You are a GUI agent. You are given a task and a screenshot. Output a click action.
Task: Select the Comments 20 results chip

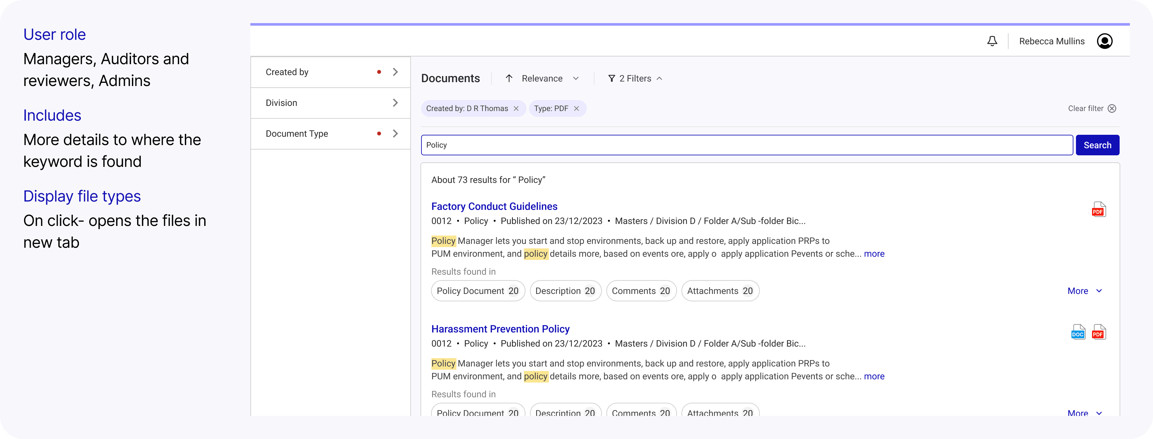pyautogui.click(x=640, y=291)
